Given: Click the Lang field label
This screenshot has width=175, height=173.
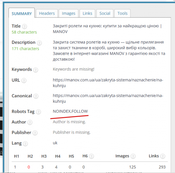Looking at the screenshot, I should tap(17, 143).
